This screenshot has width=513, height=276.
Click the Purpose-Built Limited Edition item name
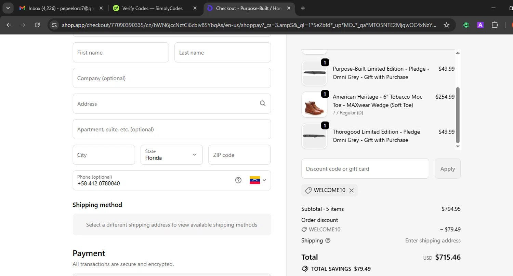pyautogui.click(x=381, y=73)
